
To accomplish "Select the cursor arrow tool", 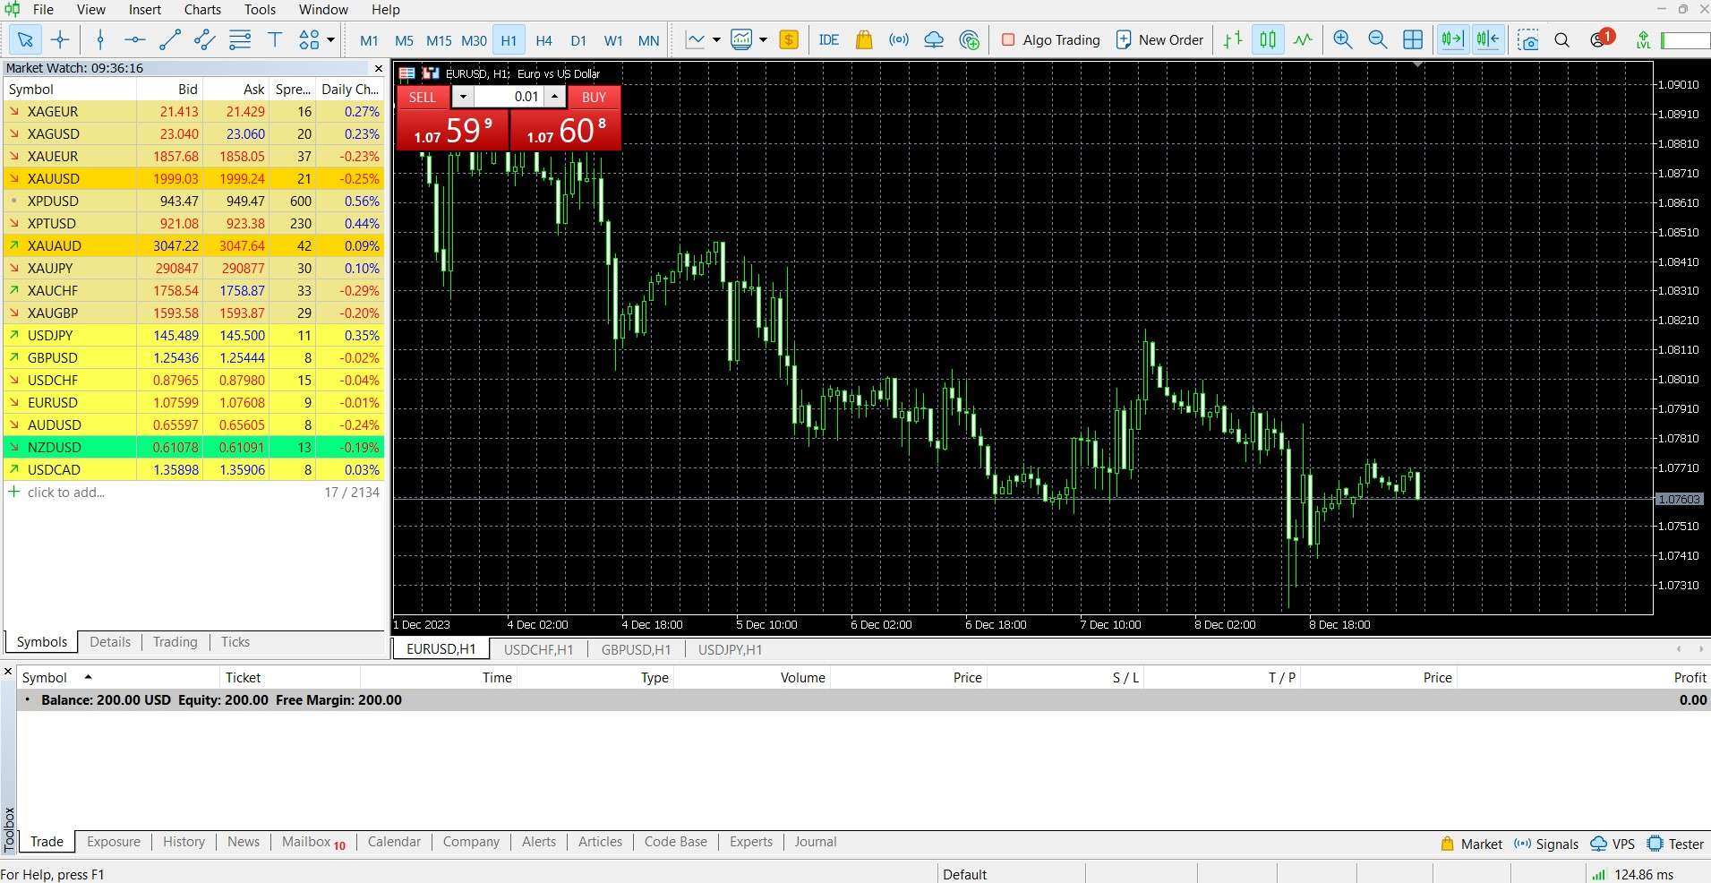I will [25, 39].
